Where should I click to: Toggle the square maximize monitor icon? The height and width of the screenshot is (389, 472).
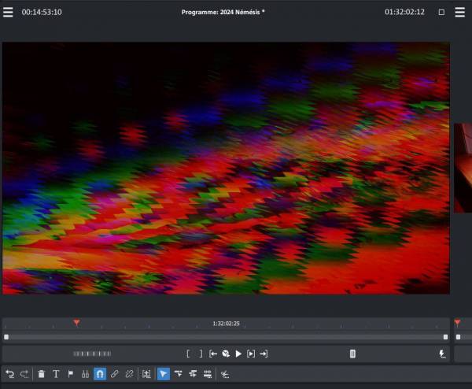(441, 13)
